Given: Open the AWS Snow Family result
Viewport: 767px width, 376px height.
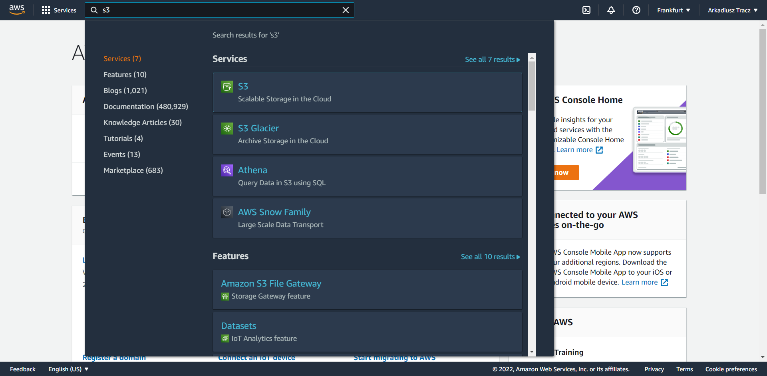Looking at the screenshot, I should pos(368,218).
